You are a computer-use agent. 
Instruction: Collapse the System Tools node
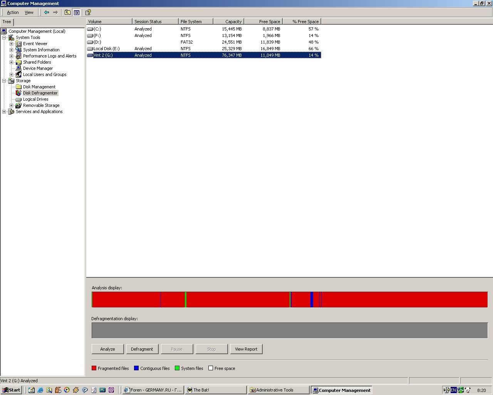[4, 37]
